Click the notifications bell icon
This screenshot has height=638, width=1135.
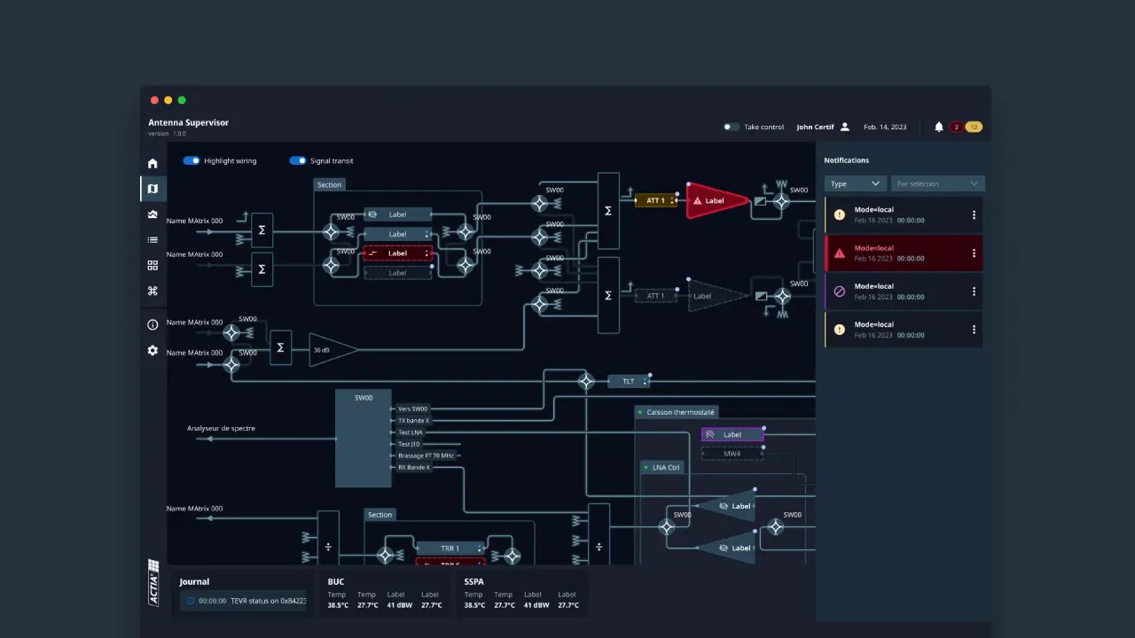tap(939, 128)
